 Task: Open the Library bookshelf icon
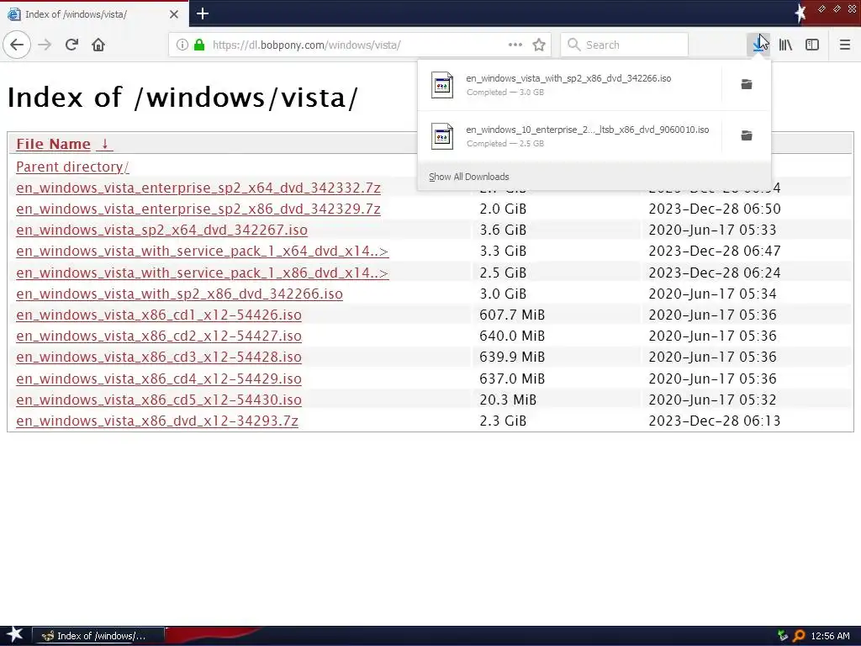[x=785, y=45]
